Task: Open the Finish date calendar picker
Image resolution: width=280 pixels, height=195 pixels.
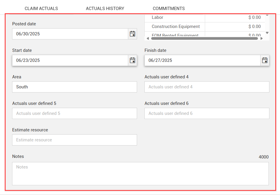Action: [x=265, y=60]
